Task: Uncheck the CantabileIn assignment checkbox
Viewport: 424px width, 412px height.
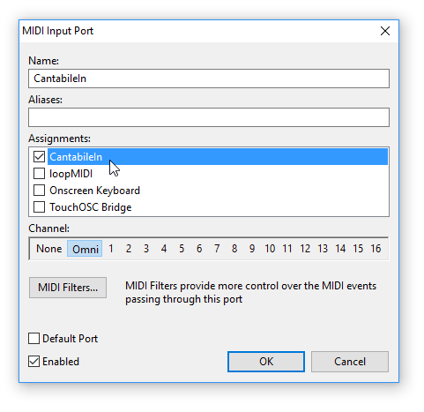Action: tap(39, 157)
